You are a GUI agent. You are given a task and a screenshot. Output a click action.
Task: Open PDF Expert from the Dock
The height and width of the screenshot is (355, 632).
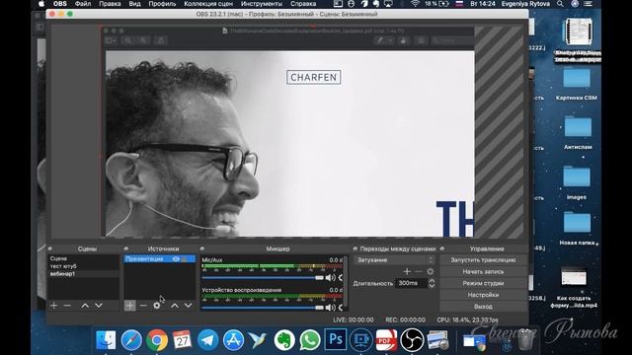(386, 339)
